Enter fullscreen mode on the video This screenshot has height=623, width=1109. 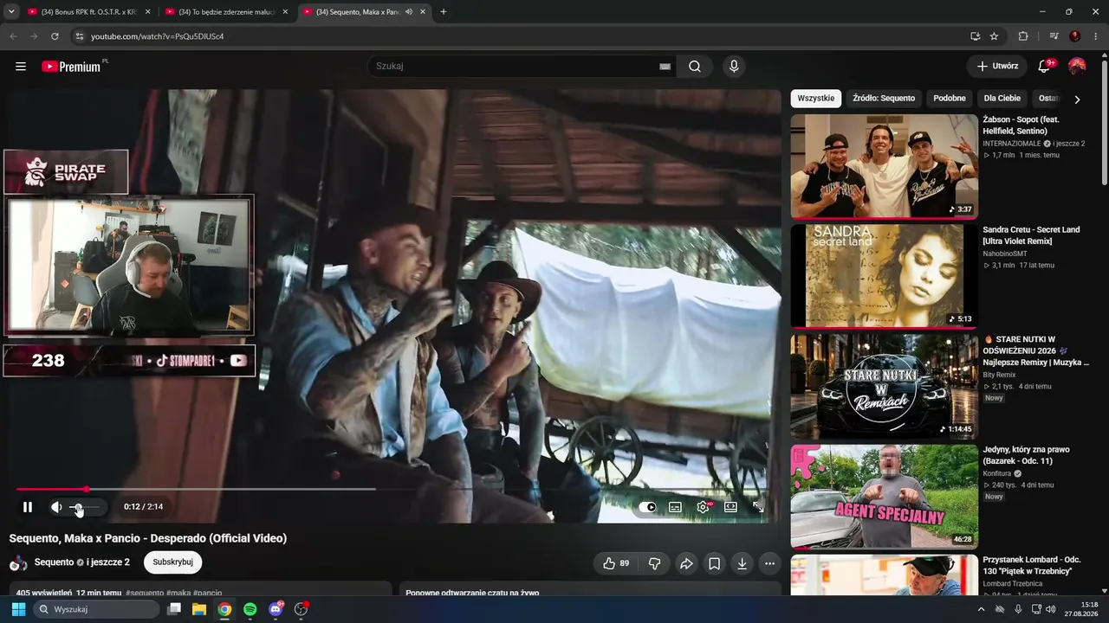point(758,507)
